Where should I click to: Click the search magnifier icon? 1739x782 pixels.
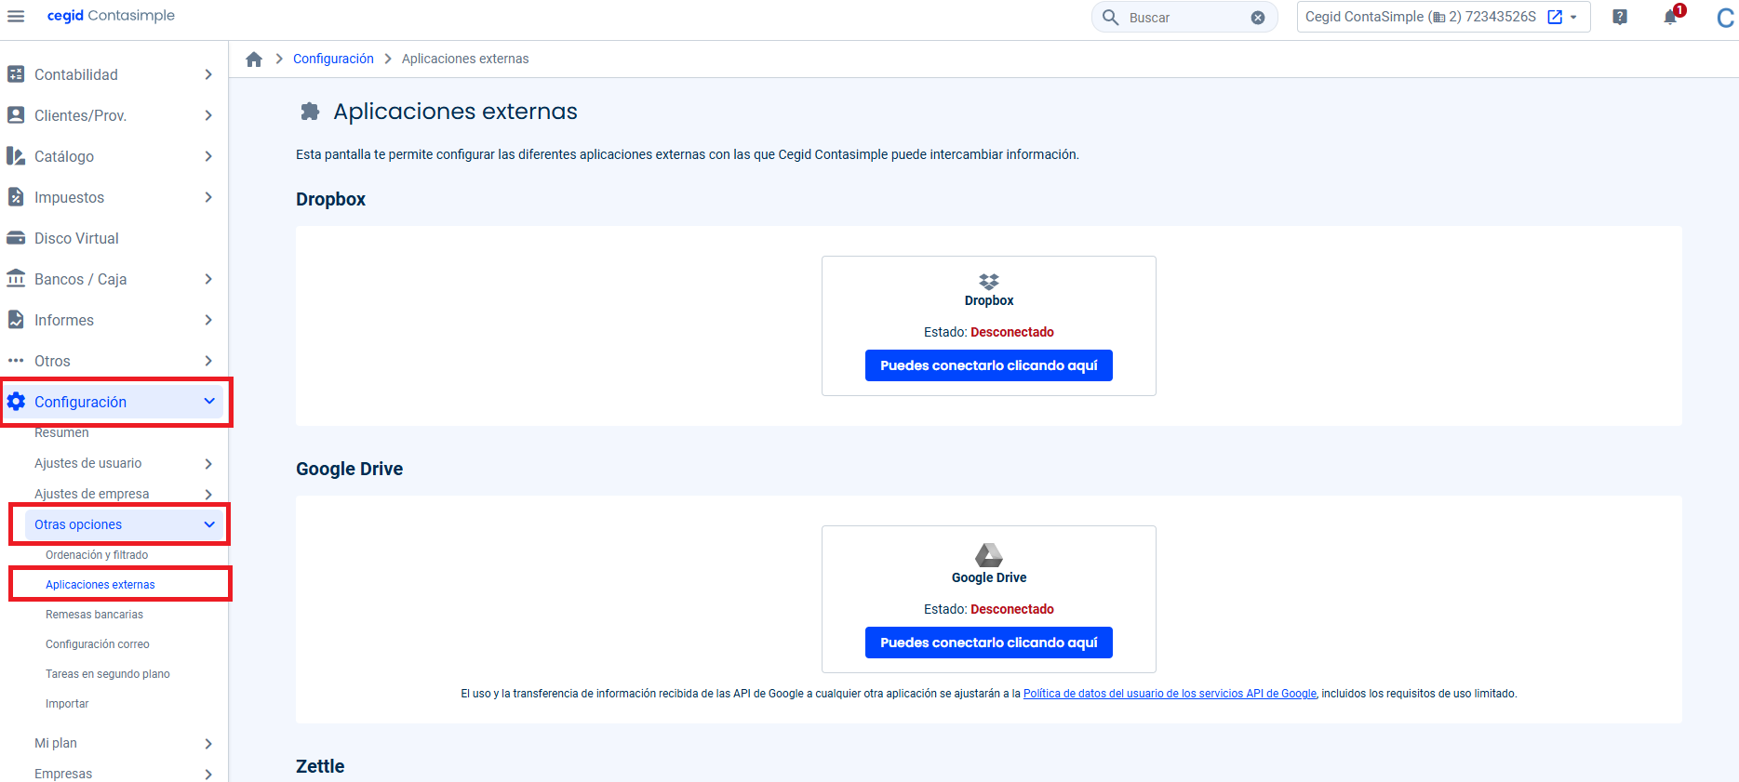click(1110, 17)
